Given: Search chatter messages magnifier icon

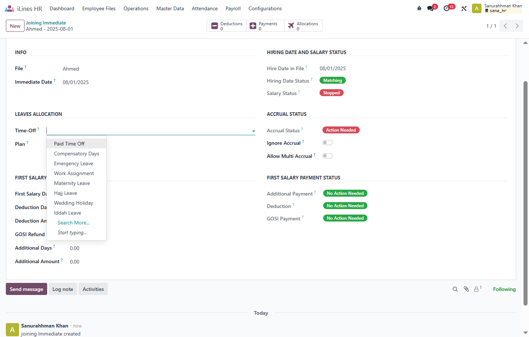Looking at the screenshot, I should point(455,289).
